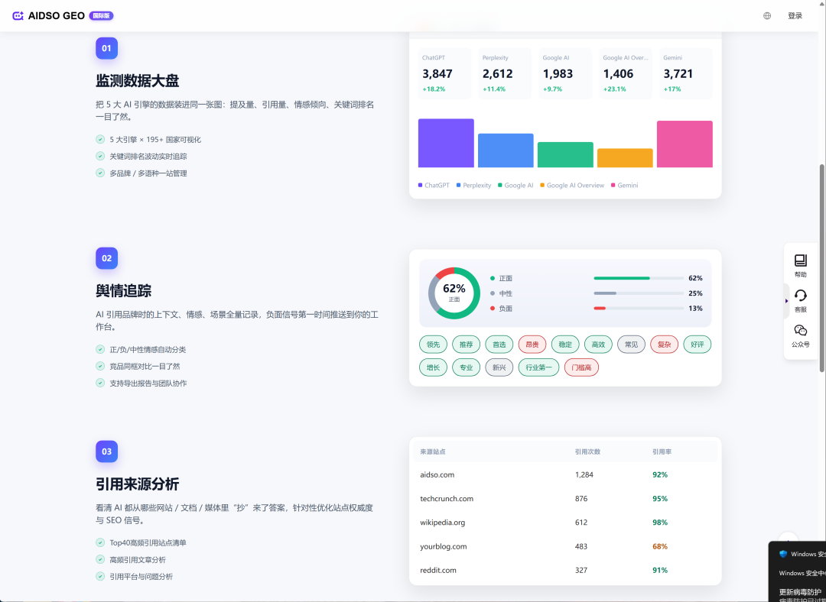Click the 02 numbered badge
826x602 pixels.
pos(106,258)
